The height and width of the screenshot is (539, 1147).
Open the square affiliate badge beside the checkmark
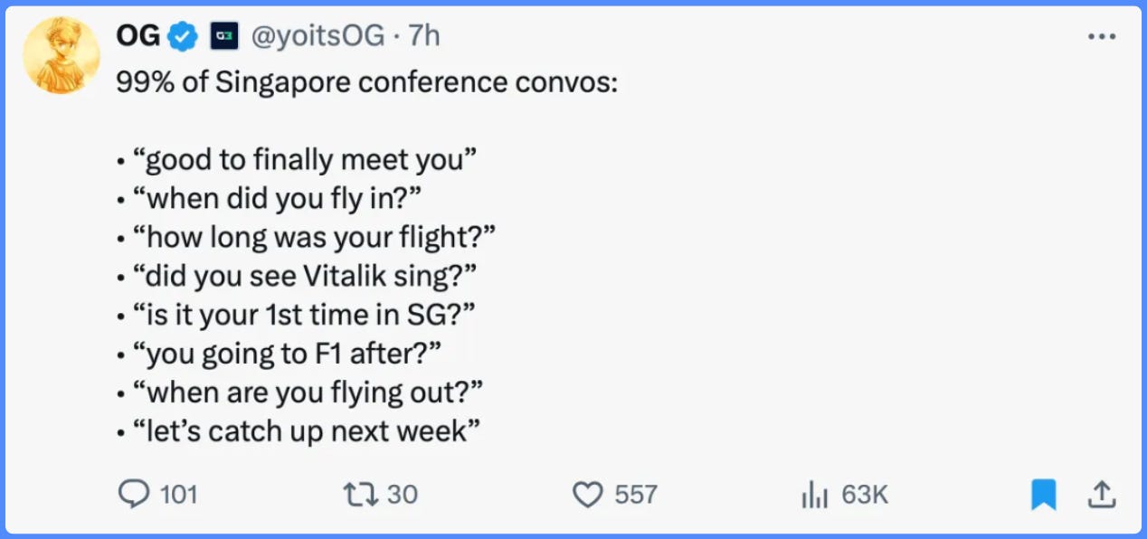224,37
